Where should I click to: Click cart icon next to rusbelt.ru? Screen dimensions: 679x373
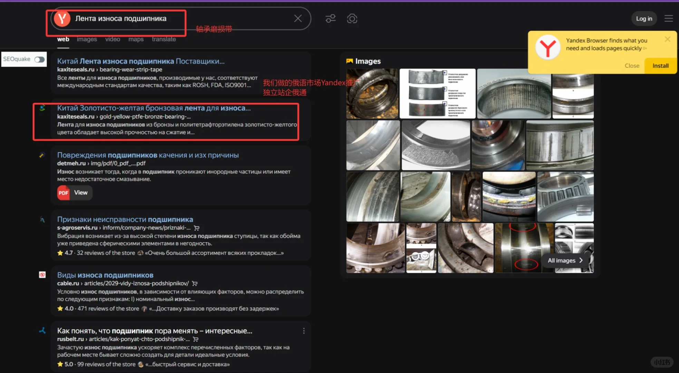click(x=196, y=339)
